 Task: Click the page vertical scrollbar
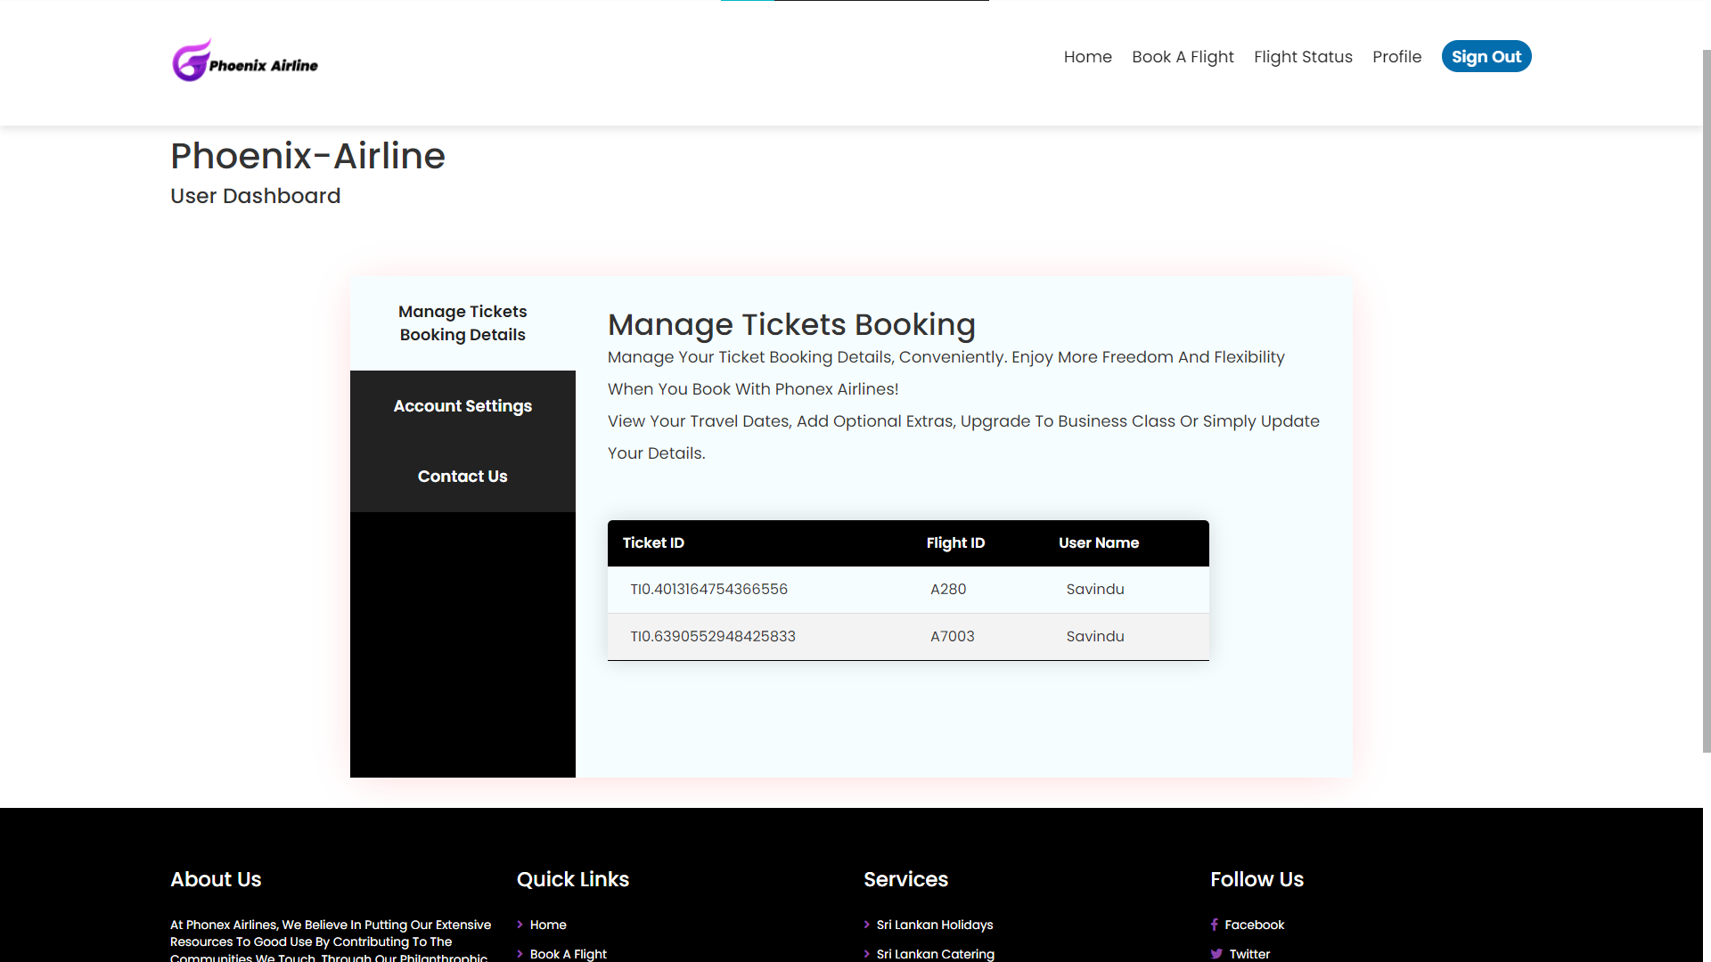(1706, 401)
